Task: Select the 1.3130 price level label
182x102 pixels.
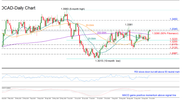Action: tap(174, 48)
